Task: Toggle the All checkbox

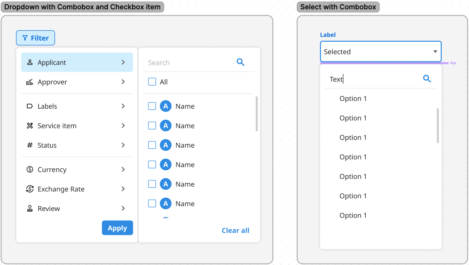Action: [152, 82]
